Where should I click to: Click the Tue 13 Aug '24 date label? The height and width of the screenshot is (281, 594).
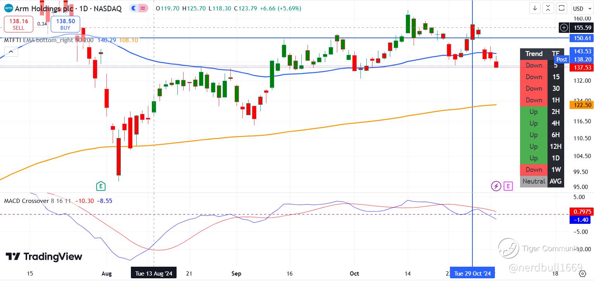click(154, 273)
